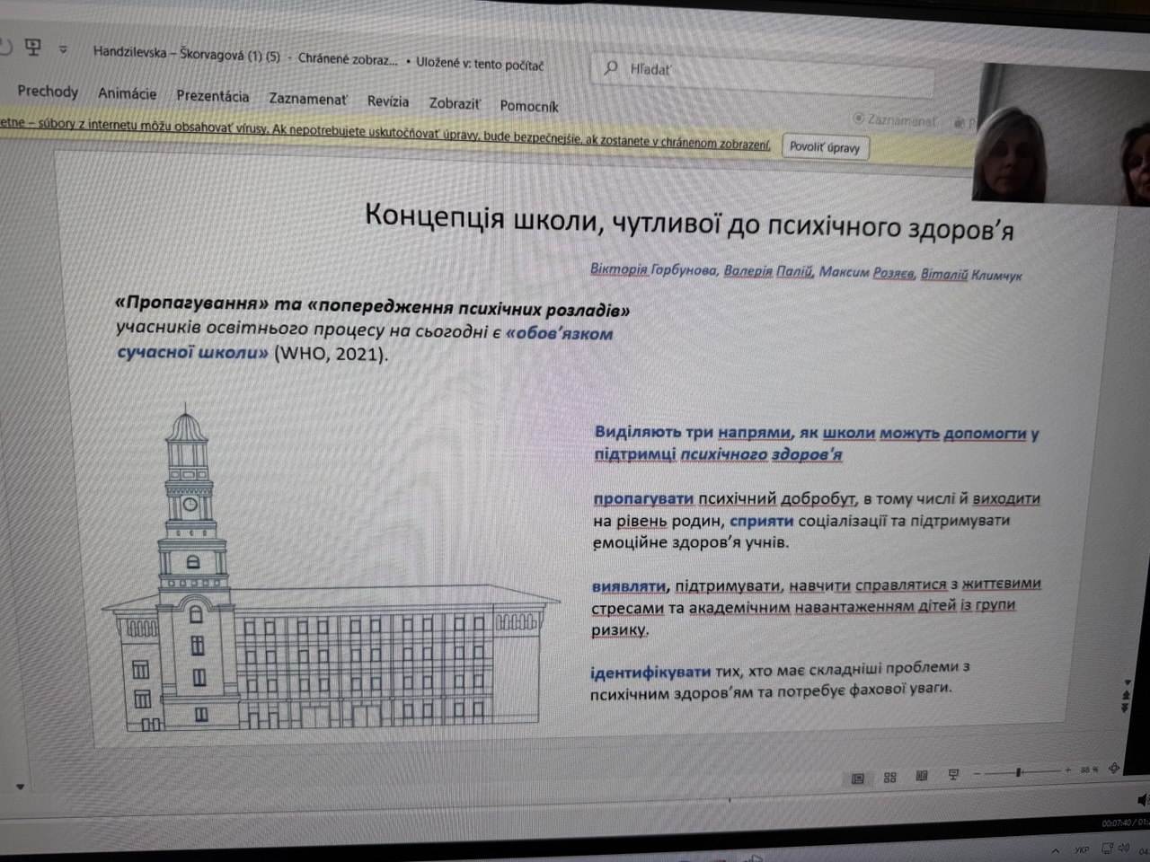Click the Povoliť úpravy button
Image resolution: width=1150 pixels, height=862 pixels.
(x=824, y=147)
